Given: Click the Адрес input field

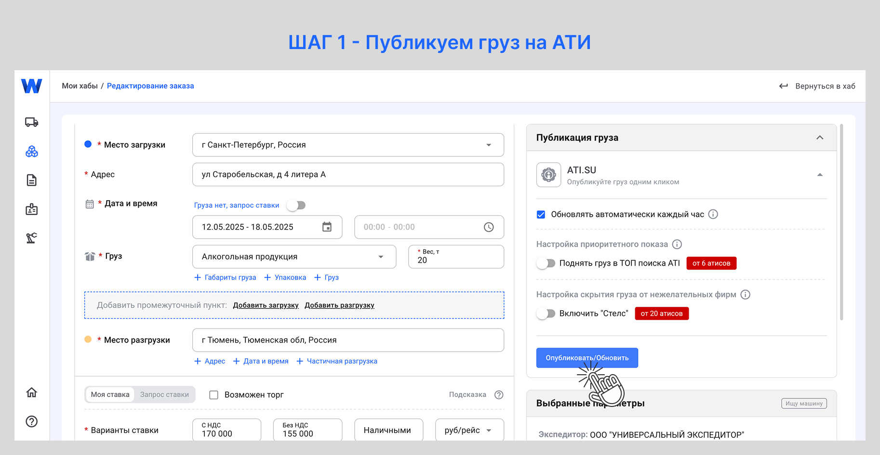Looking at the screenshot, I should pyautogui.click(x=348, y=175).
